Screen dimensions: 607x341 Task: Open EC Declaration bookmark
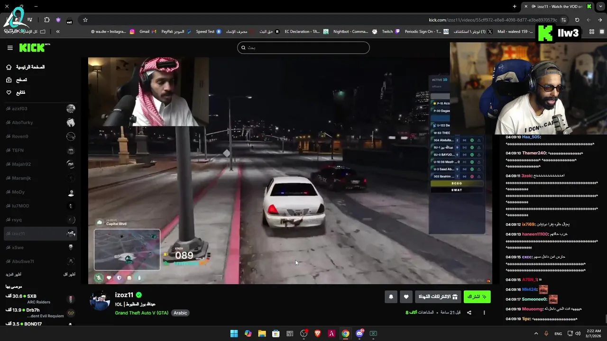306,32
